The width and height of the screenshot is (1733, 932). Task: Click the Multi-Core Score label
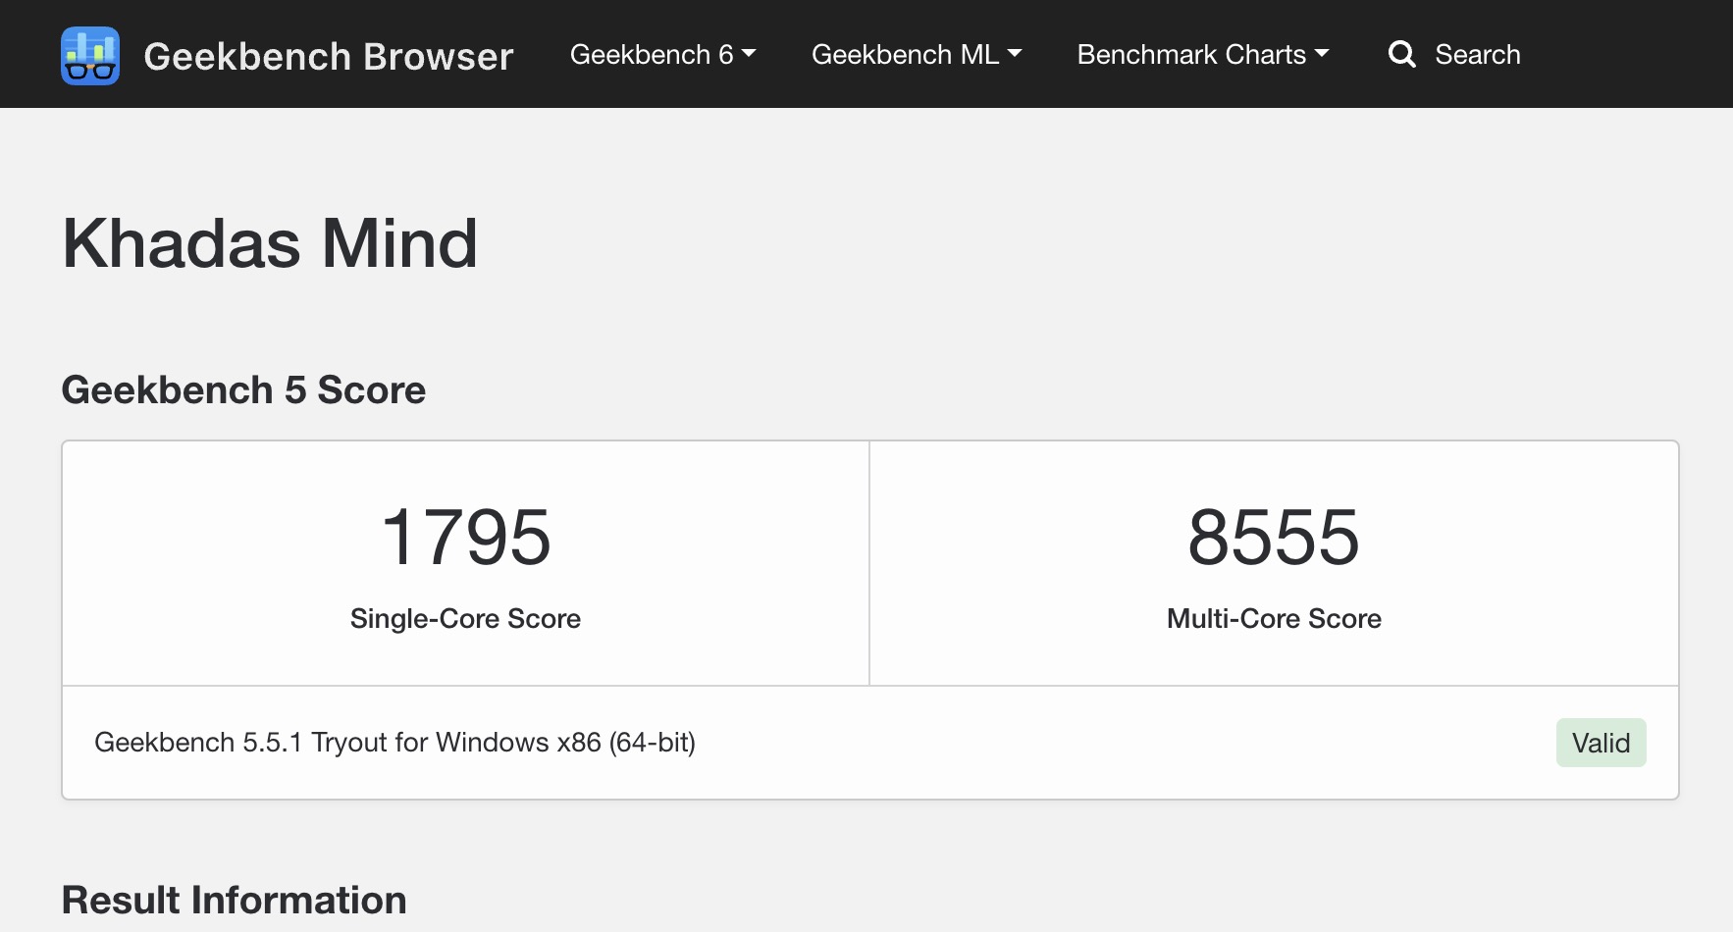click(x=1274, y=619)
